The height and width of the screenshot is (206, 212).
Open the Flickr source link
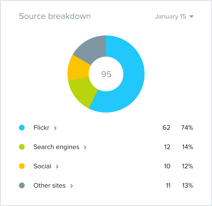point(41,128)
